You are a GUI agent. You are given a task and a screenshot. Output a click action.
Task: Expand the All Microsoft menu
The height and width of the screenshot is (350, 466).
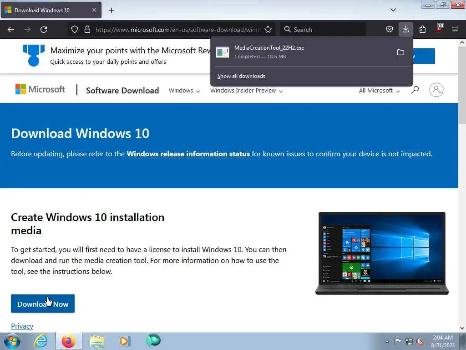[379, 91]
